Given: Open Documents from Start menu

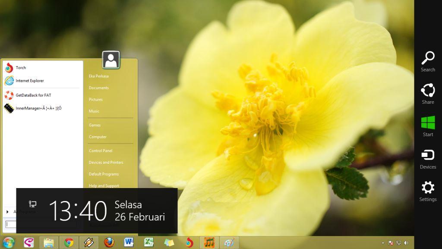Looking at the screenshot, I should point(99,88).
